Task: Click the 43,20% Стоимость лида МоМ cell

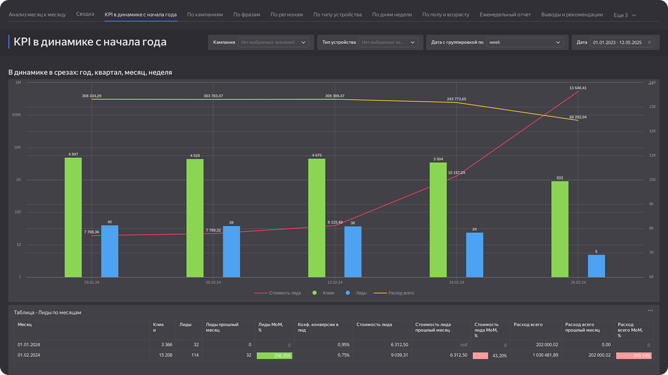Action: 490,355
